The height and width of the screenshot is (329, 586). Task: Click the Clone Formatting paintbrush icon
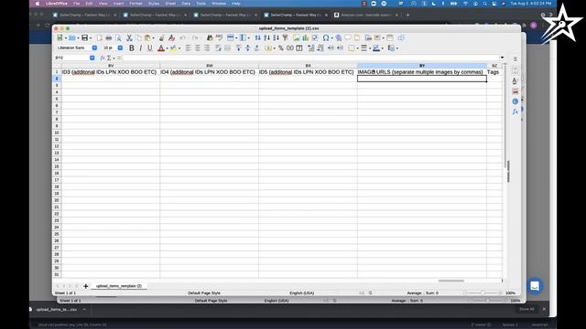click(x=161, y=37)
